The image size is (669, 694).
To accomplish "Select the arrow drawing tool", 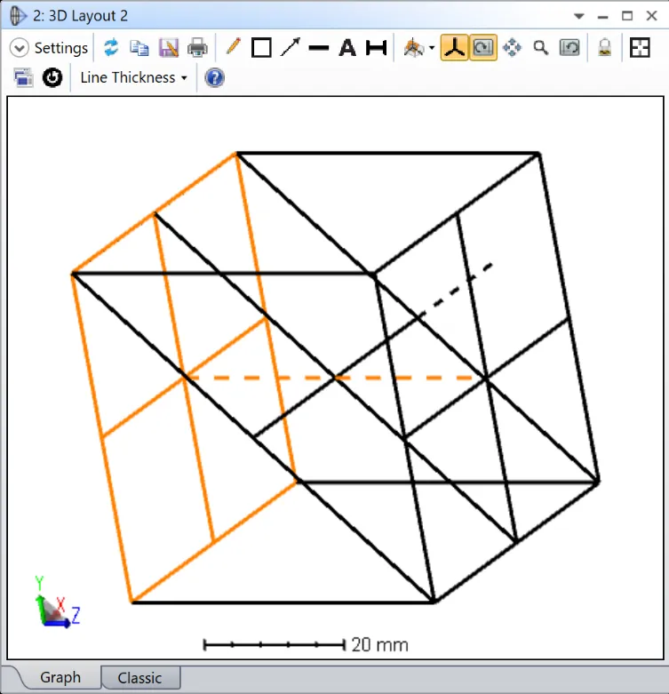I will (291, 48).
